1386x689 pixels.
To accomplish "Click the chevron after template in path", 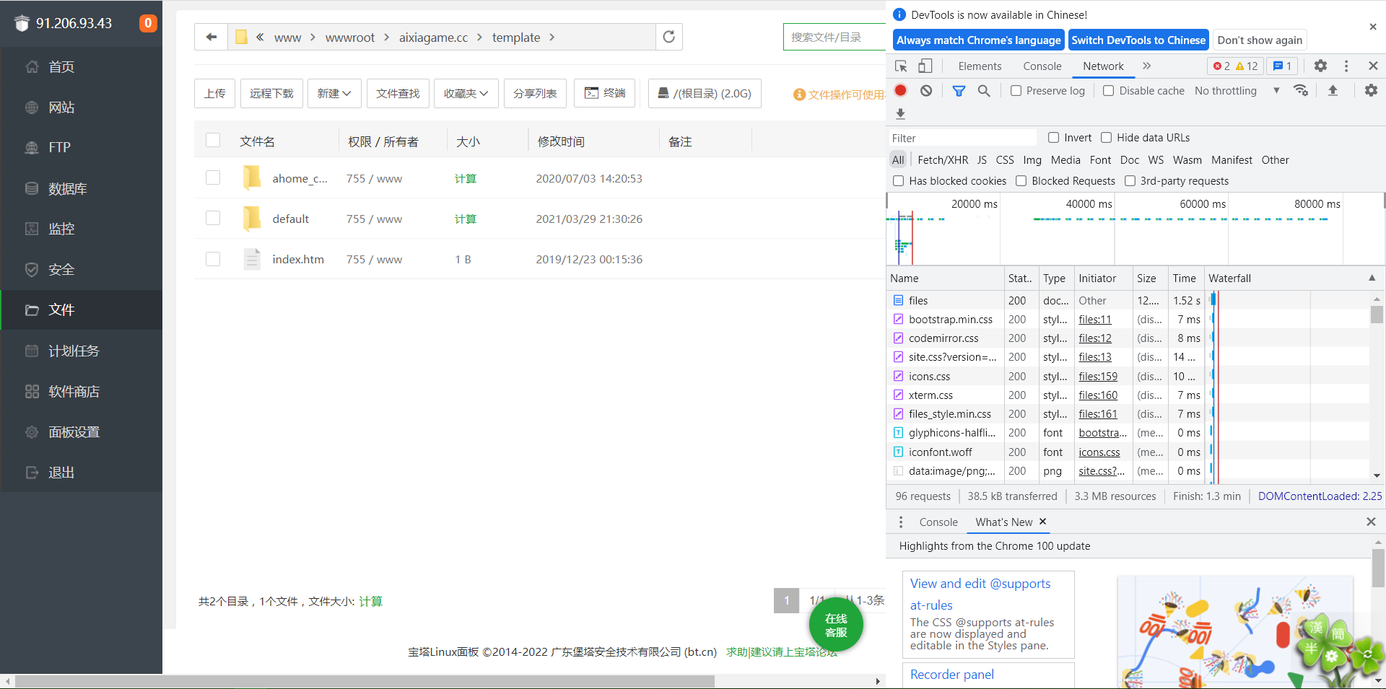I will pyautogui.click(x=552, y=37).
